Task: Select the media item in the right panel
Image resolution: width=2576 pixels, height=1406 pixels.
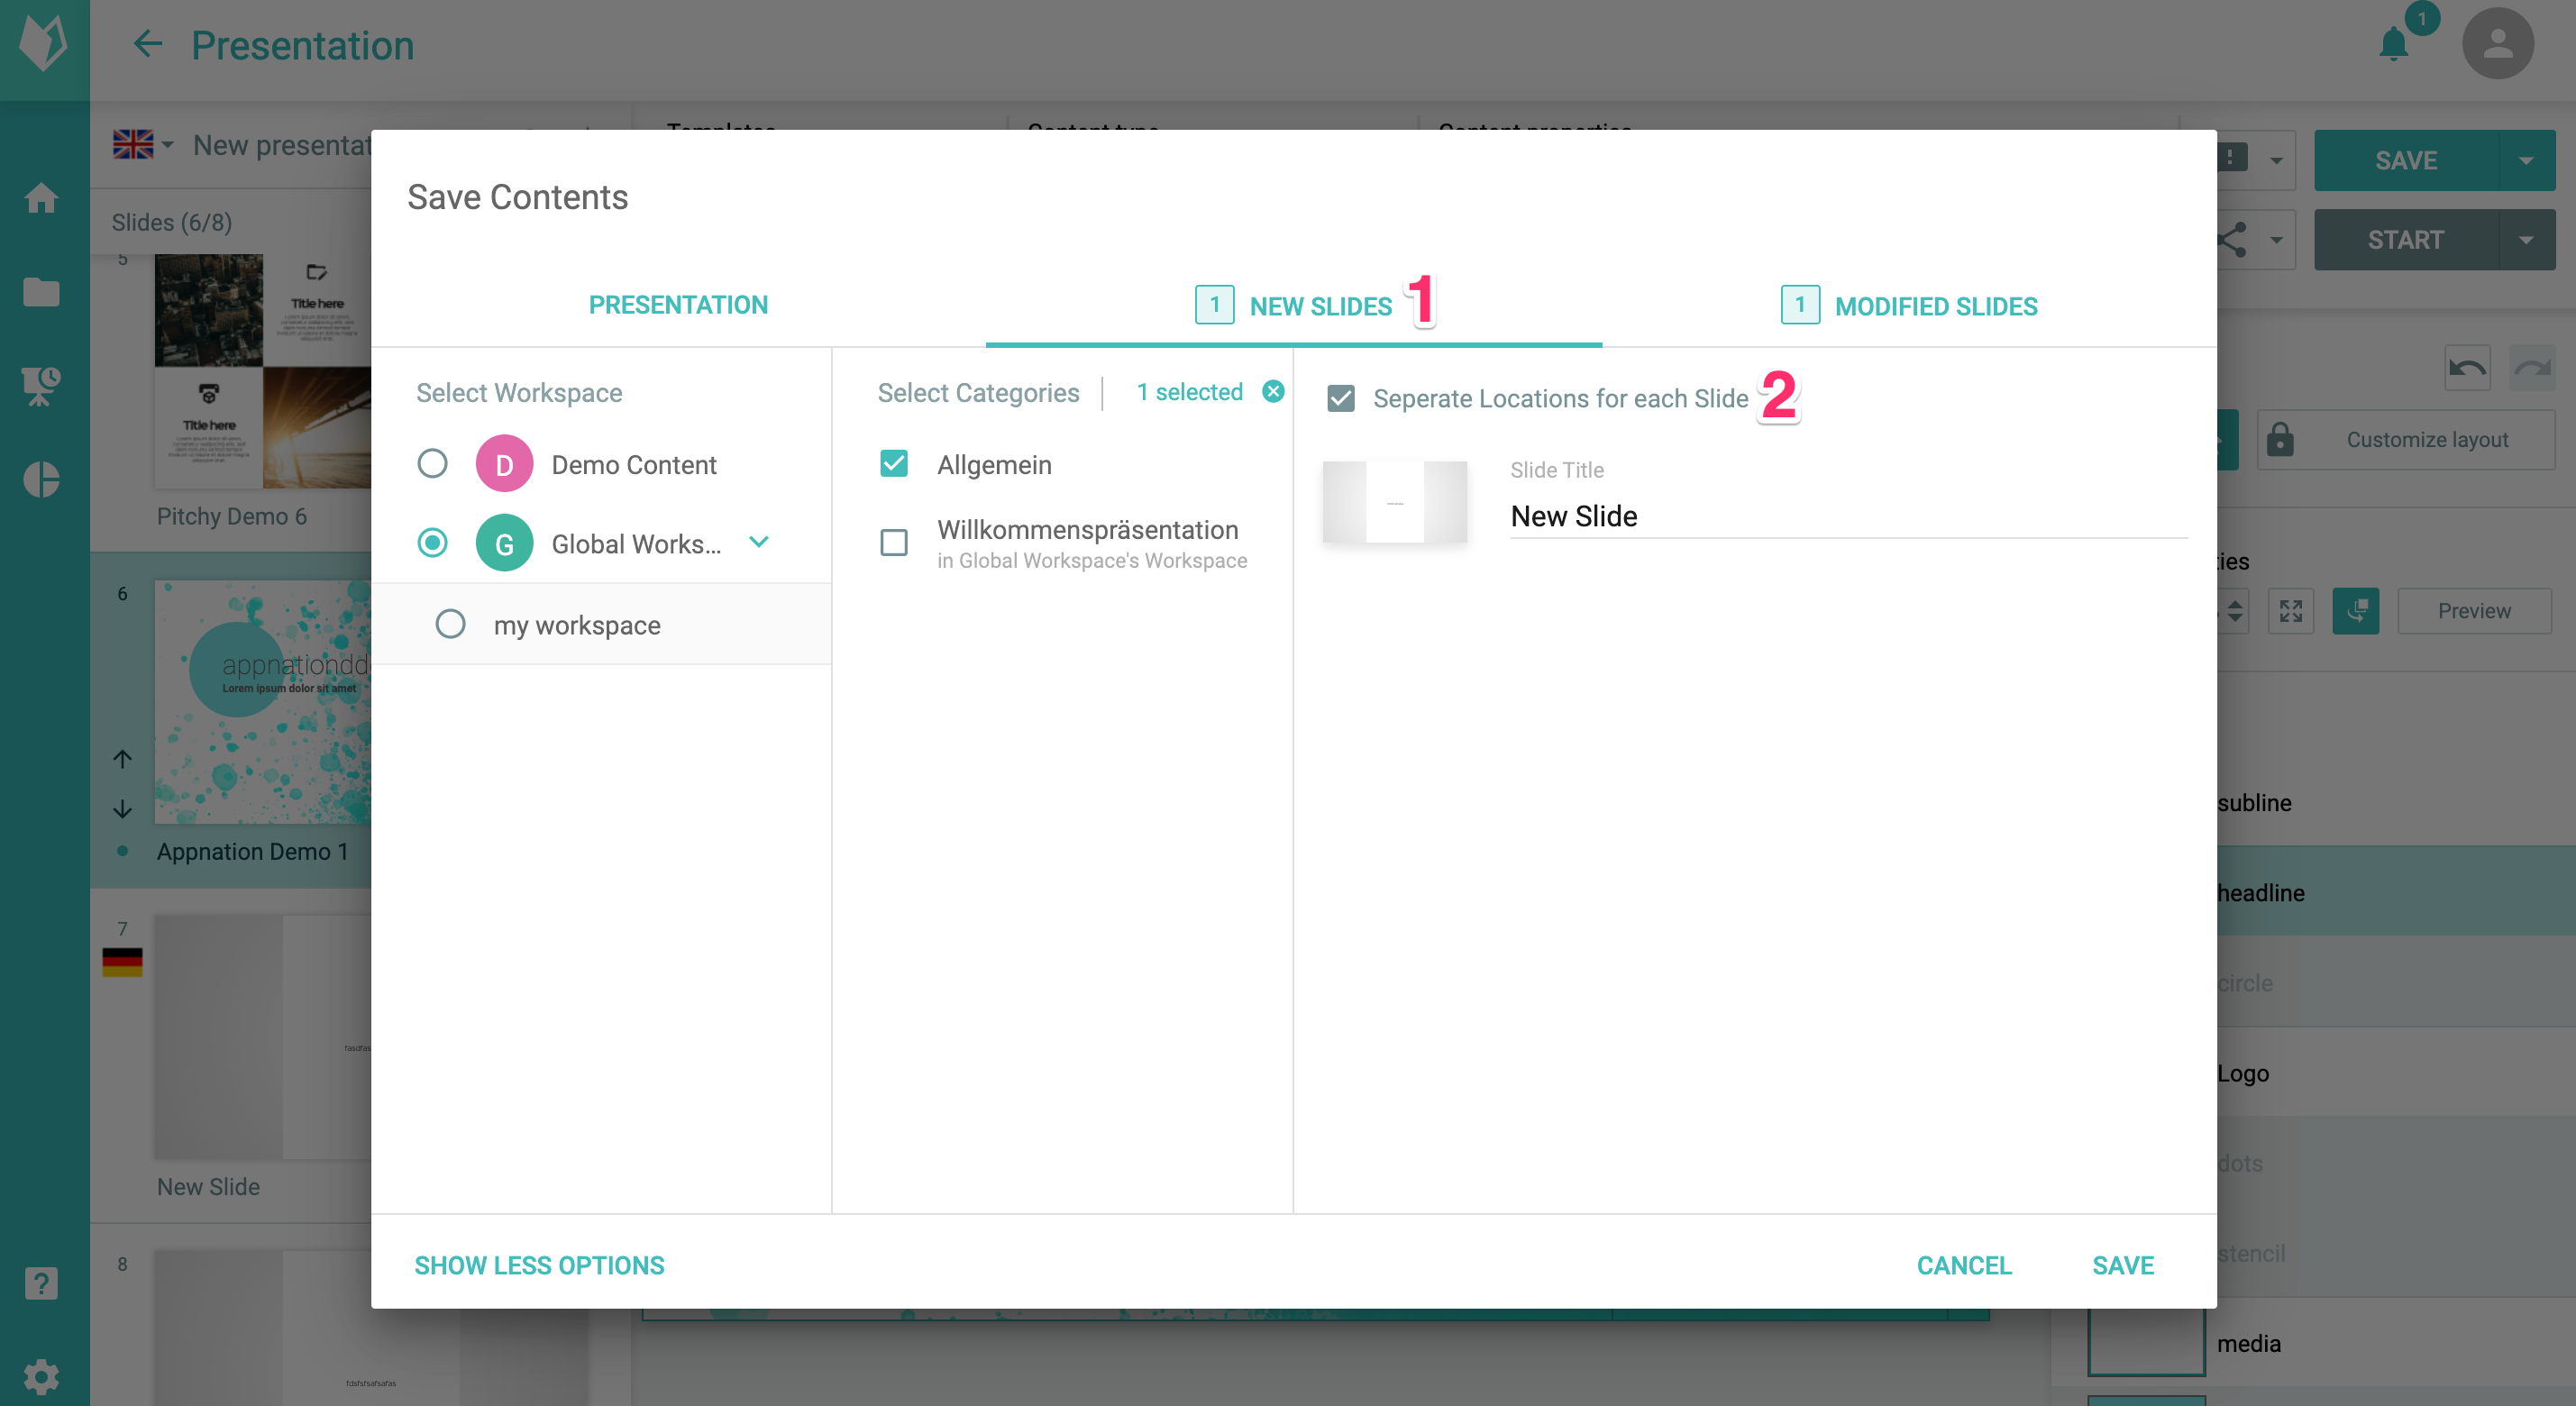Action: (2249, 1342)
